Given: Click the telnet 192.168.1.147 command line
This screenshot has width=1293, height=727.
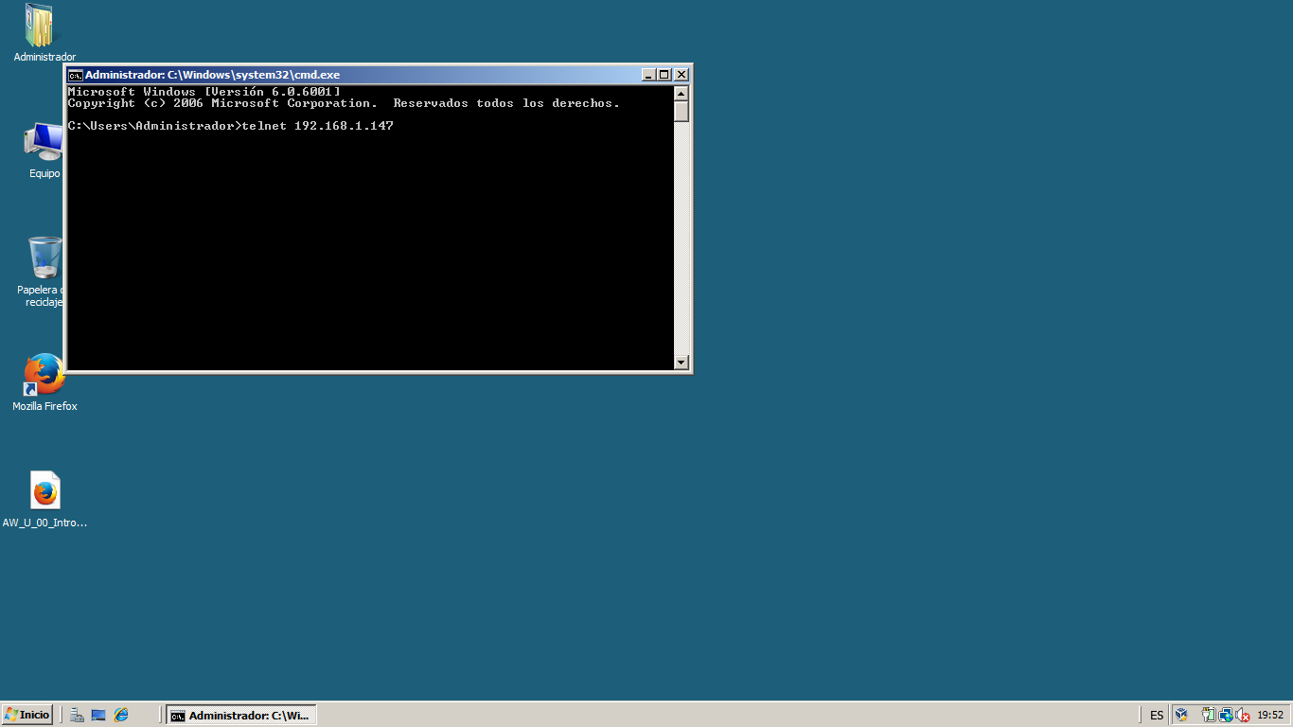Looking at the screenshot, I should [x=231, y=126].
